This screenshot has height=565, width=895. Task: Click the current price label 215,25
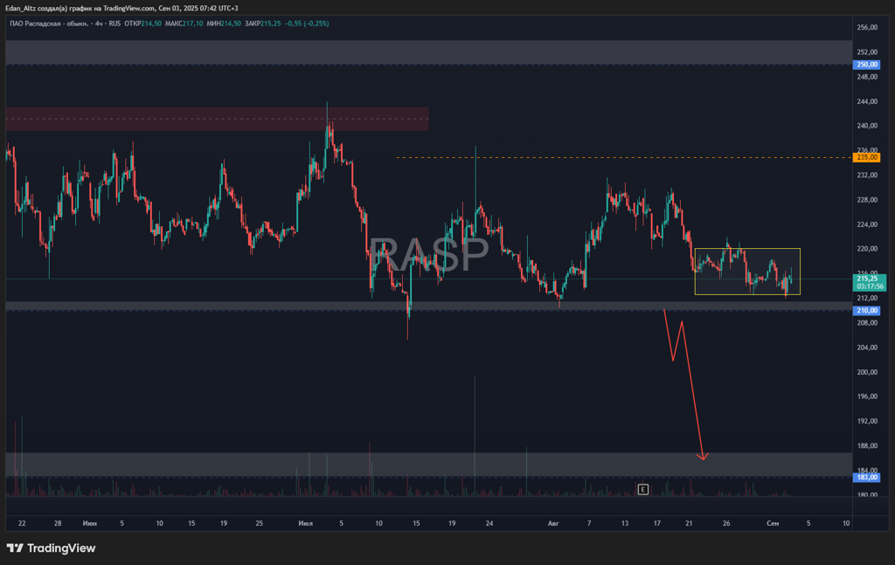point(867,277)
